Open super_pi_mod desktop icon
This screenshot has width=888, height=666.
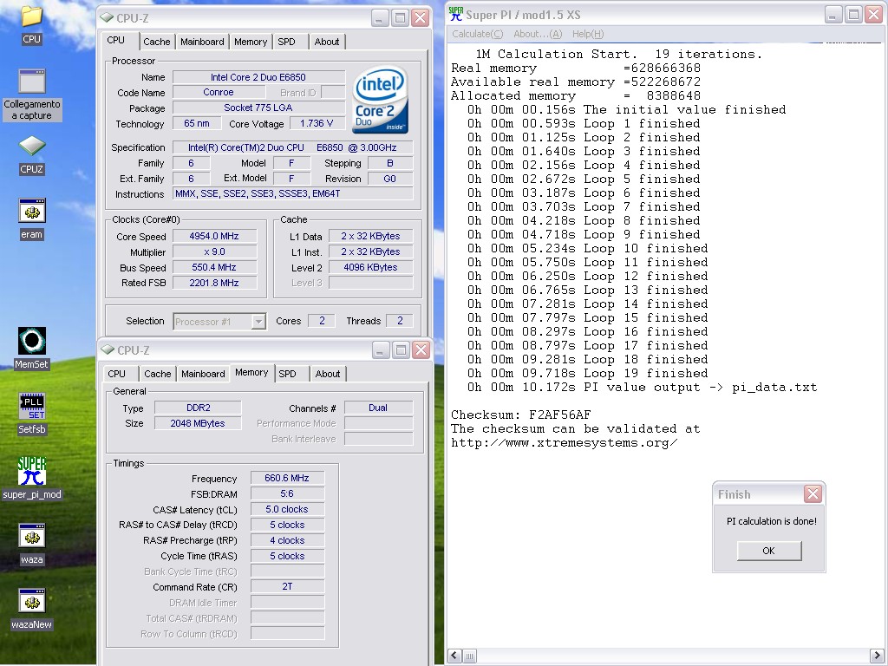click(32, 479)
